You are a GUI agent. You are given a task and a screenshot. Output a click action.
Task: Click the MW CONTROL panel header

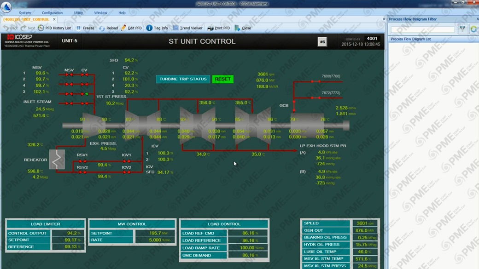click(x=132, y=224)
